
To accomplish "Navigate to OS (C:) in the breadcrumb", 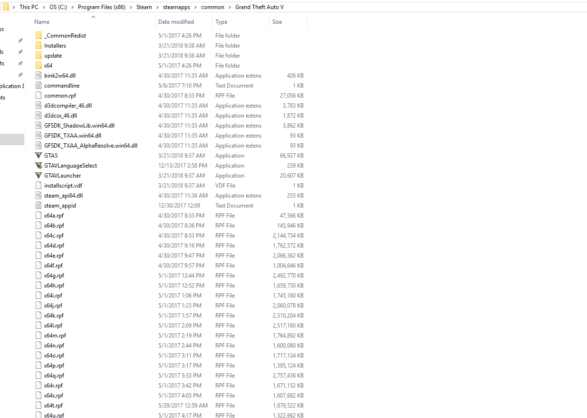I will pos(58,7).
